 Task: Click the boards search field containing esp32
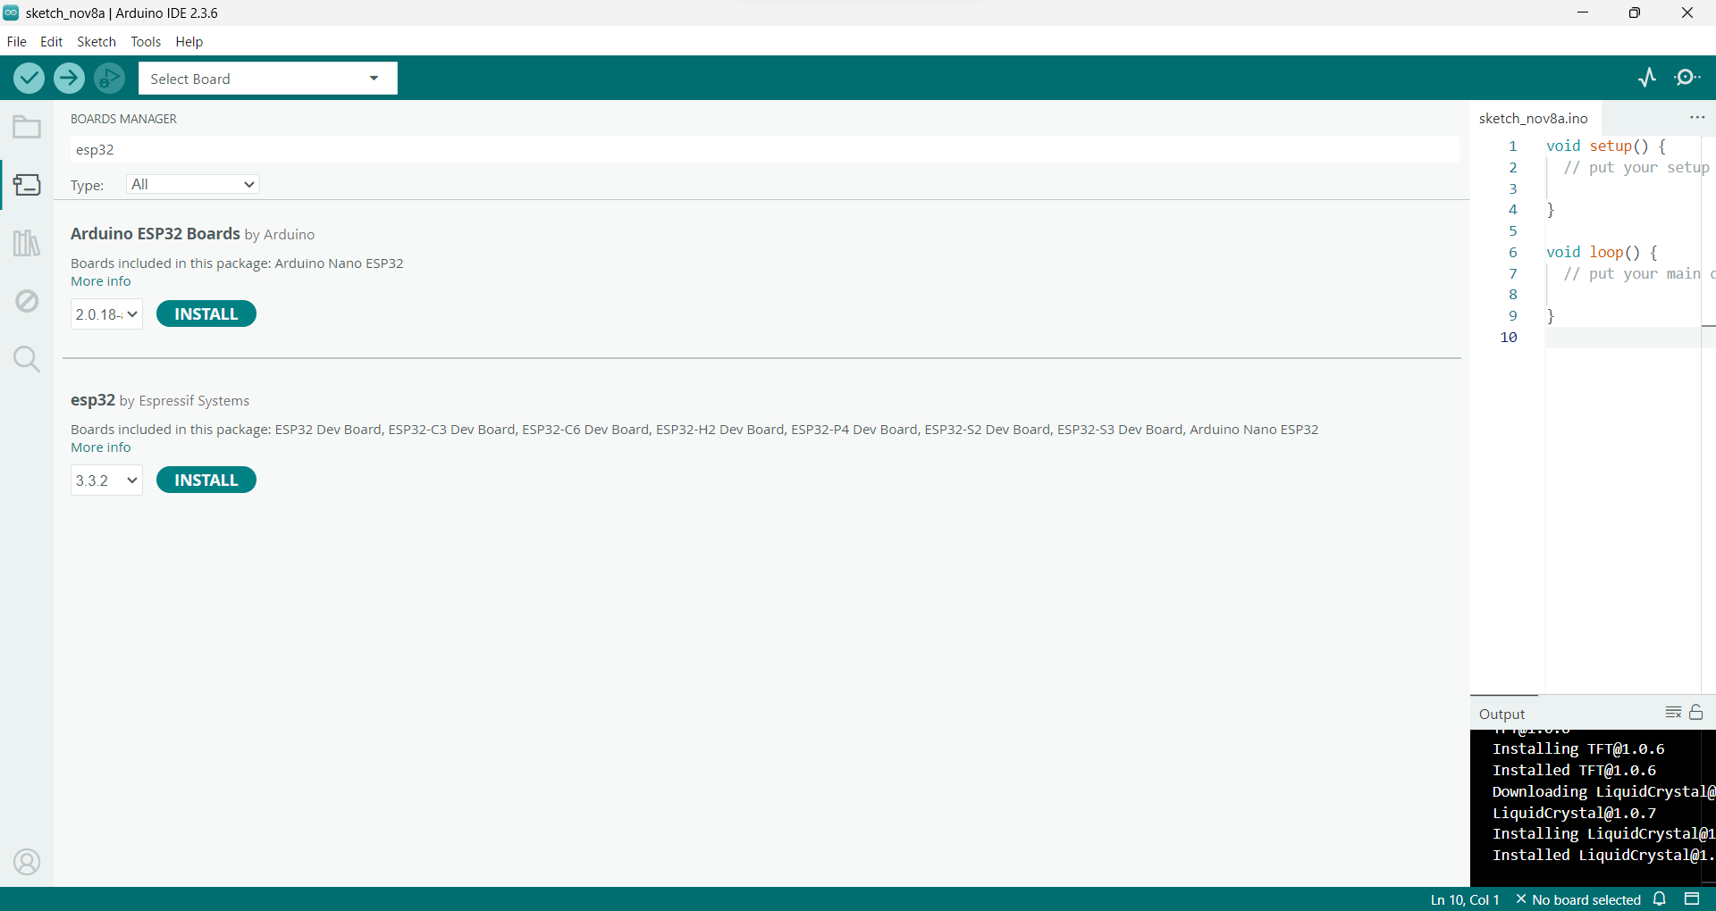(x=765, y=150)
